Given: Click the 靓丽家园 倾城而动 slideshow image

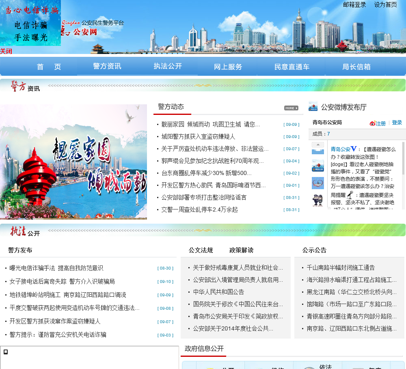Looking at the screenshot, I should pos(73,162).
